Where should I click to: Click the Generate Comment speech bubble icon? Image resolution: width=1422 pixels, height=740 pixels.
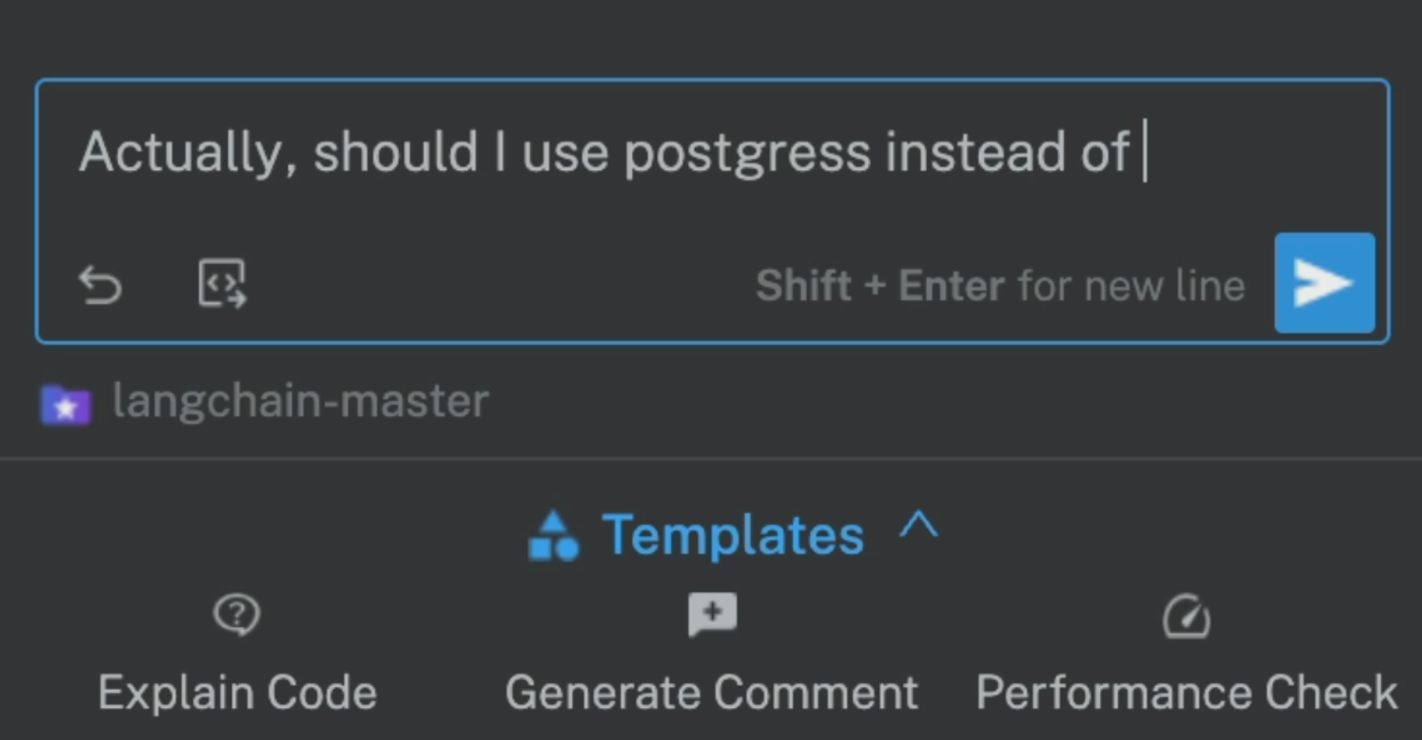[712, 614]
